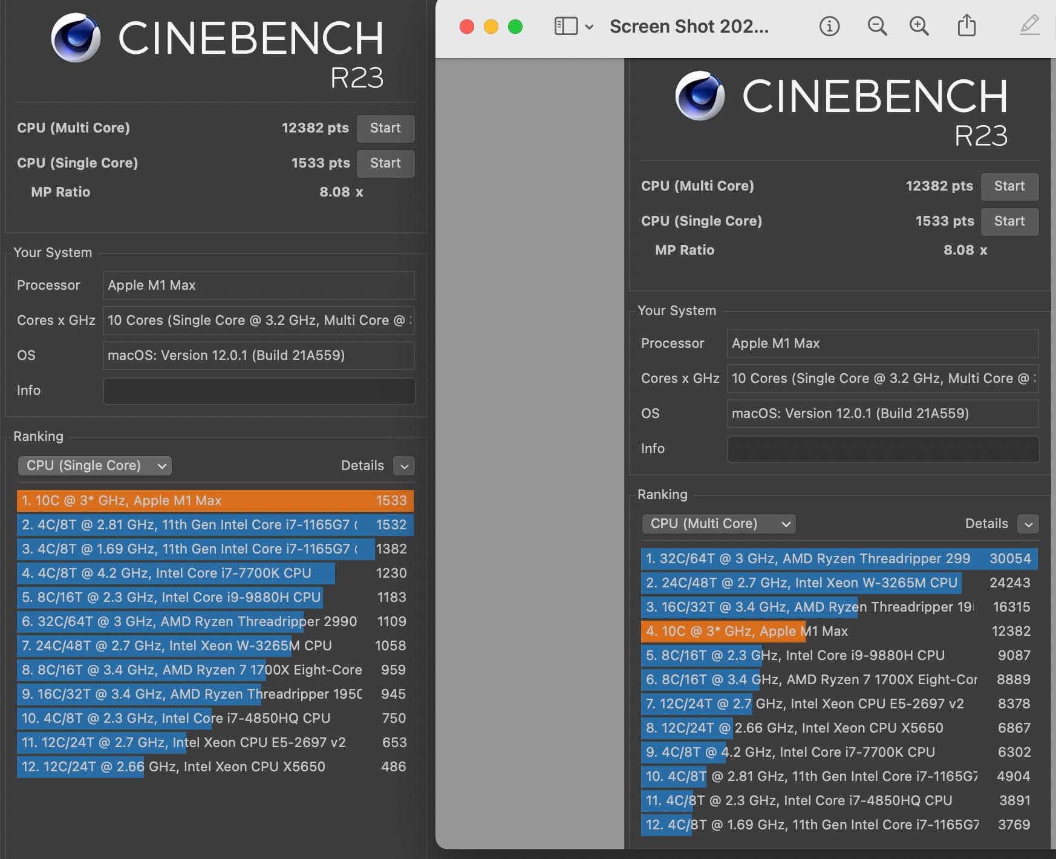Image resolution: width=1056 pixels, height=859 pixels.
Task: Start the CPU (Multi Core) test in Cinebench app
Action: [385, 128]
